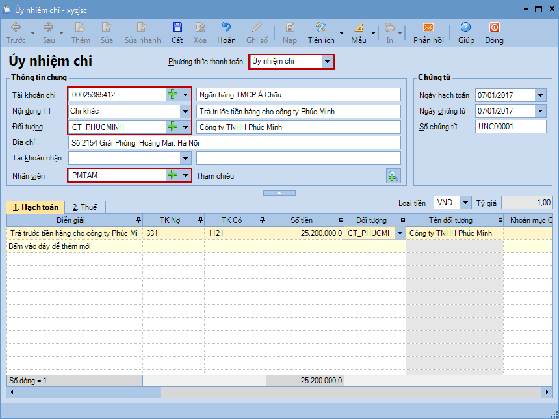559x419 pixels.
Task: Open the Ngày hạch toán date dropdown
Action: tap(540, 95)
